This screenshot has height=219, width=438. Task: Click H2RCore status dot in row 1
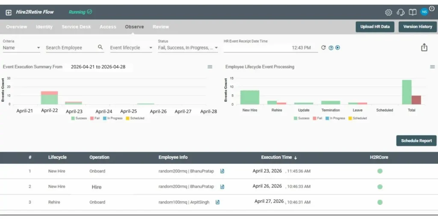[380, 171]
